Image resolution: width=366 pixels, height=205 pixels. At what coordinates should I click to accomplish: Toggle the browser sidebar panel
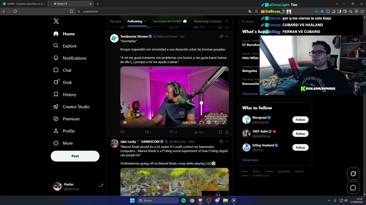coord(339,11)
